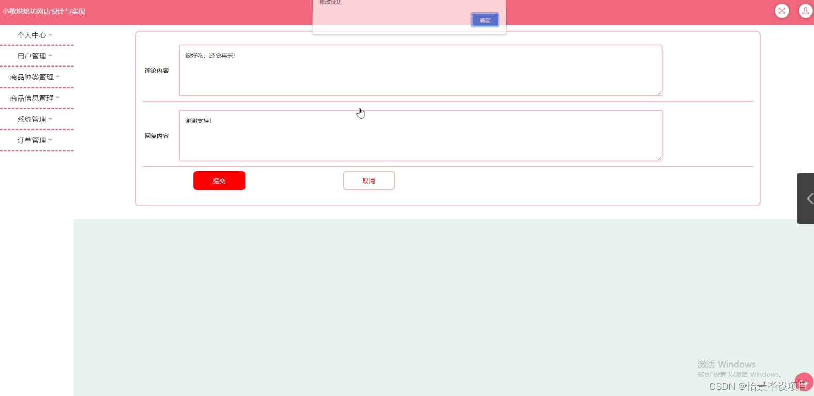Focus the 评论内容 text area
Image resolution: width=814 pixels, height=396 pixels.
(420, 70)
